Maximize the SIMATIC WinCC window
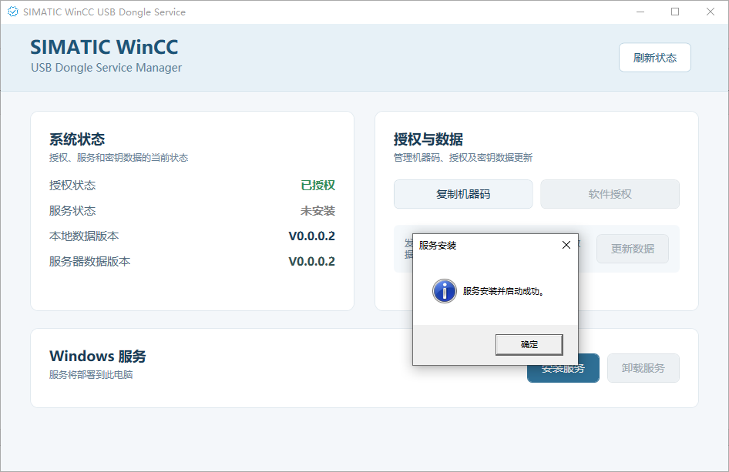The image size is (729, 472). click(675, 12)
